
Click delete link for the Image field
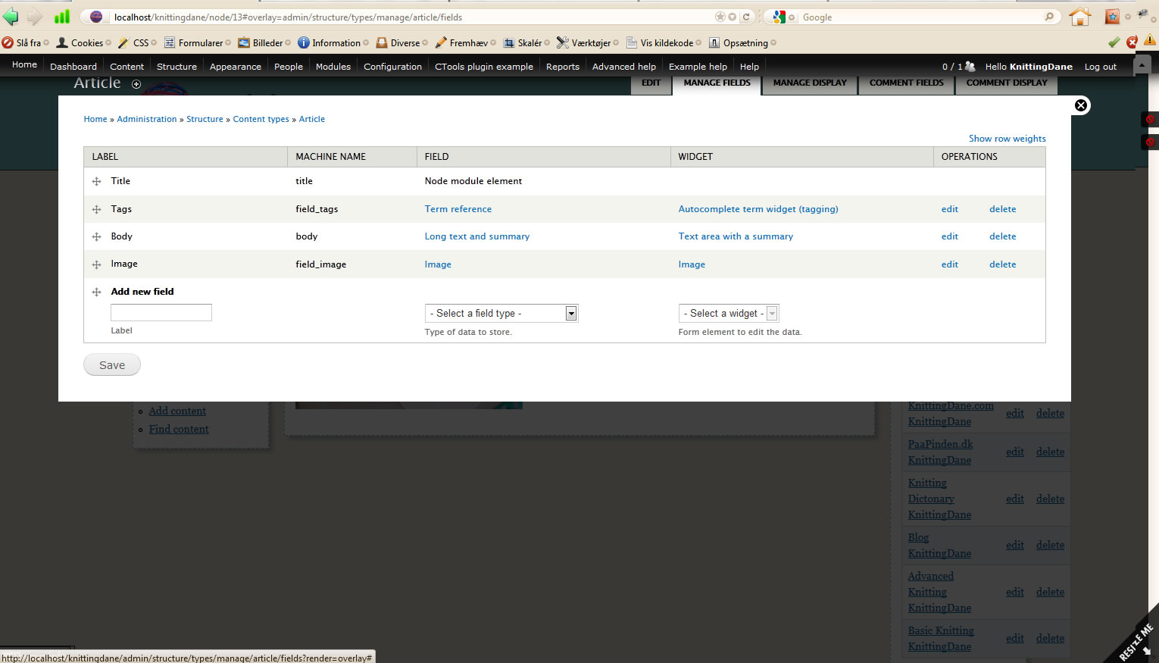click(x=1002, y=264)
